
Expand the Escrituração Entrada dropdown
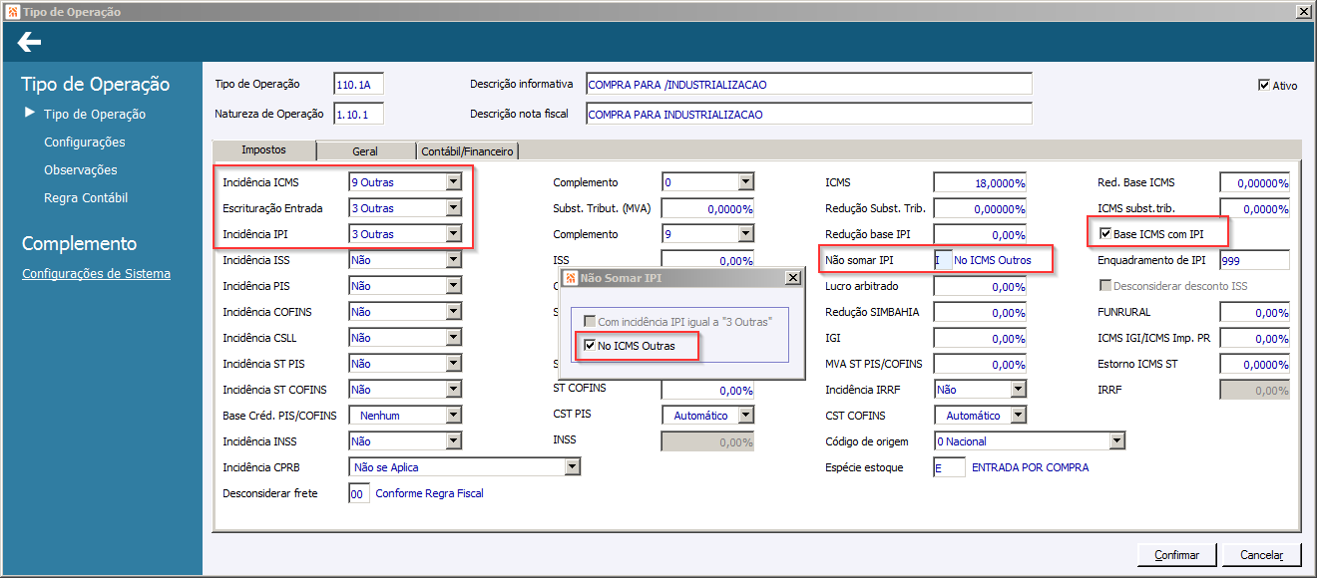coord(453,208)
